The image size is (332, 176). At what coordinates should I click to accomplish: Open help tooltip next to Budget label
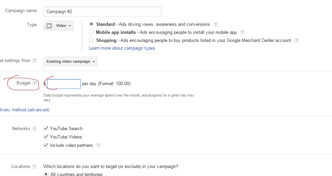(x=34, y=83)
